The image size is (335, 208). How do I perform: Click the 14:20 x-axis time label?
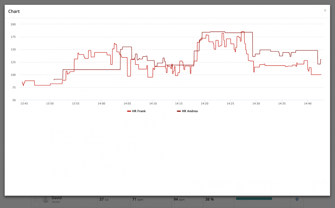point(205,104)
